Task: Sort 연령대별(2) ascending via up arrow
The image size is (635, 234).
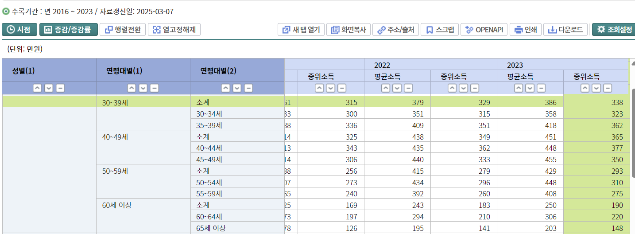Action: click(x=225, y=88)
